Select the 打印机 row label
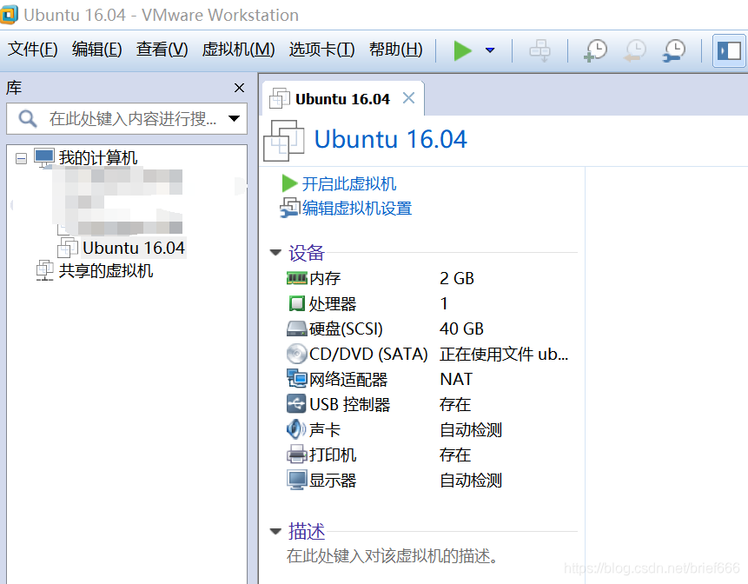Viewport: 748px width, 584px height. 333,455
